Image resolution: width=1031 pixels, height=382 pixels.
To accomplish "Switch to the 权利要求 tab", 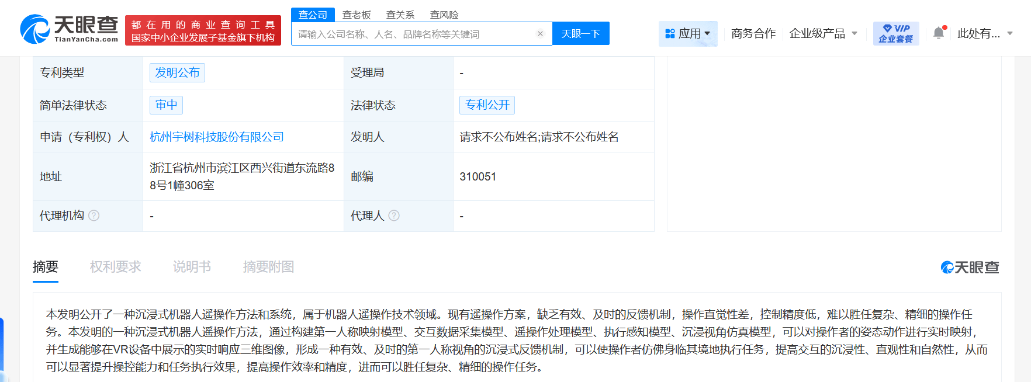I will point(115,267).
